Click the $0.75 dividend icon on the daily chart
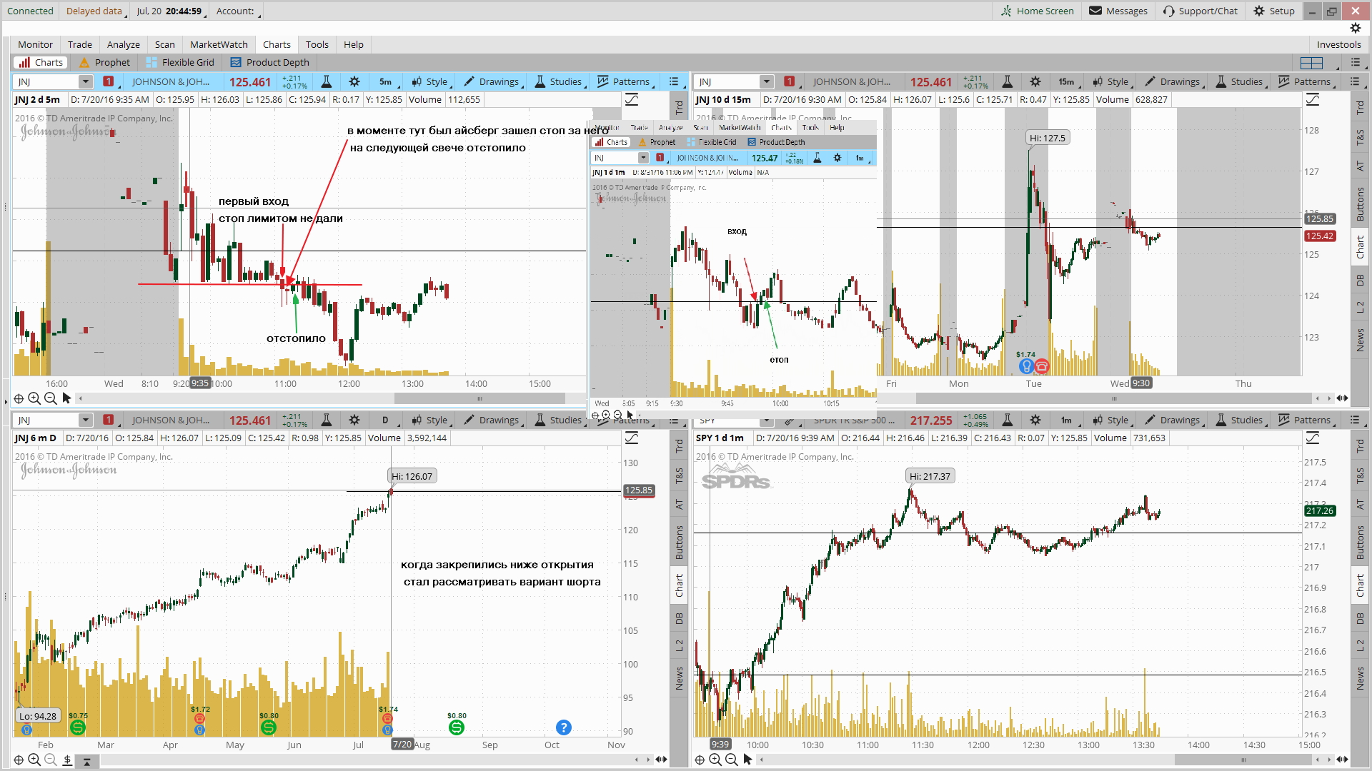This screenshot has width=1372, height=771. (78, 727)
